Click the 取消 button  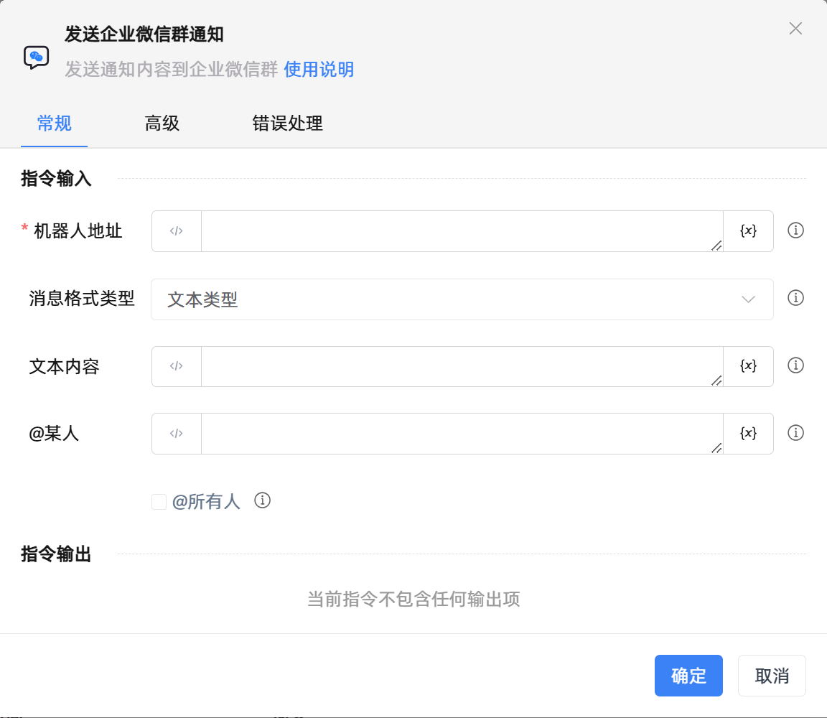pyautogui.click(x=772, y=676)
